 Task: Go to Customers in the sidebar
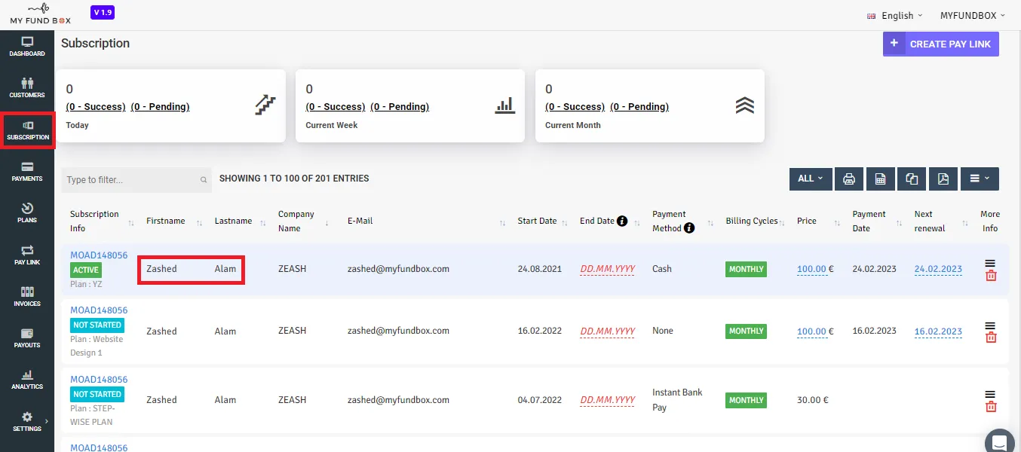[27, 88]
